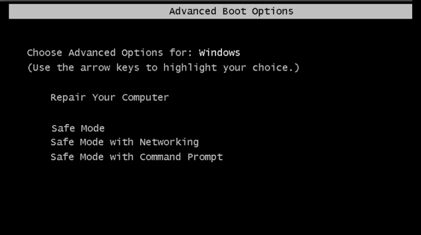Click the words Command Prompt in the menu

181,157
